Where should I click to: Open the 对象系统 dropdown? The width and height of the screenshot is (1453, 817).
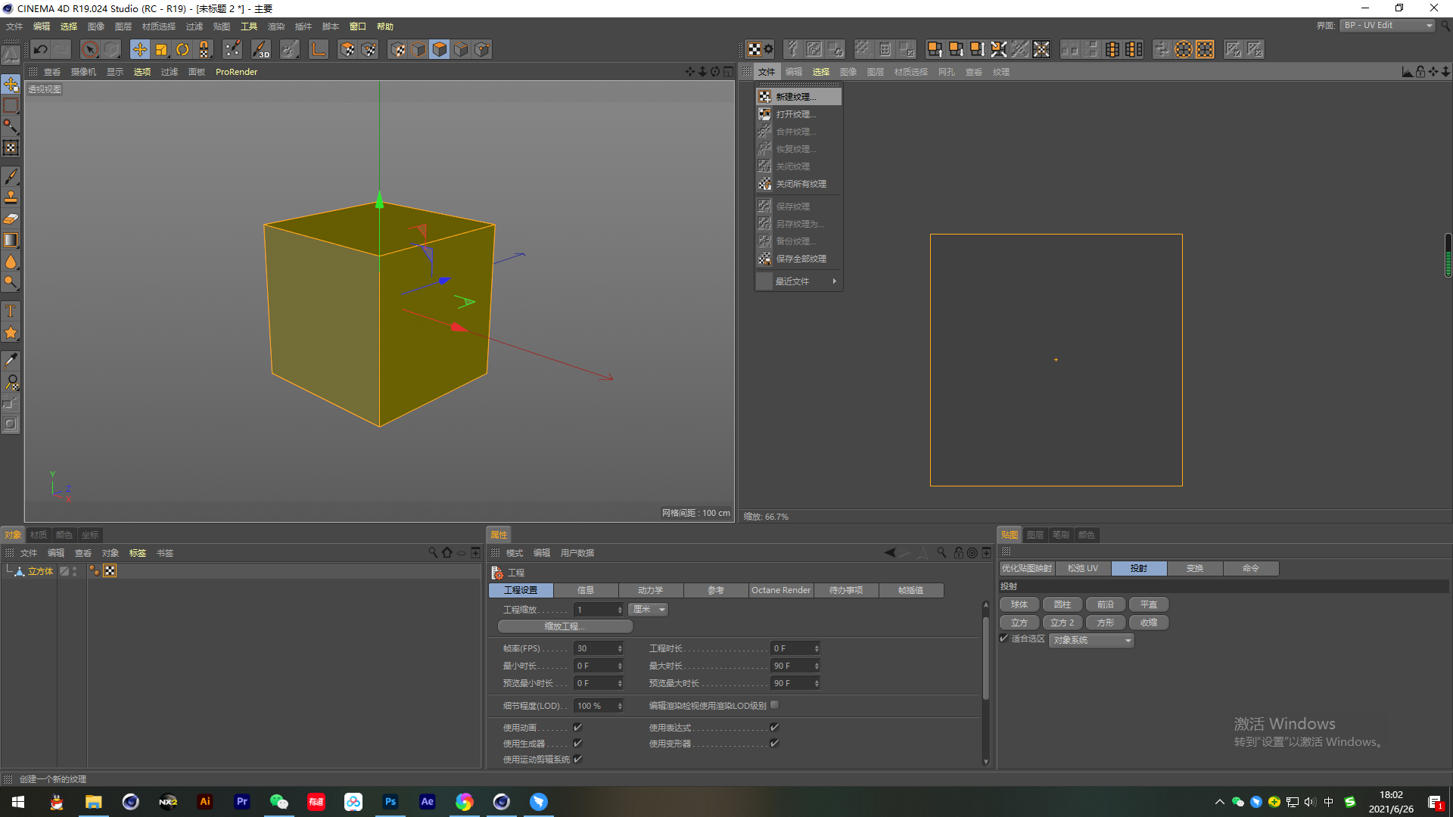pyautogui.click(x=1091, y=641)
